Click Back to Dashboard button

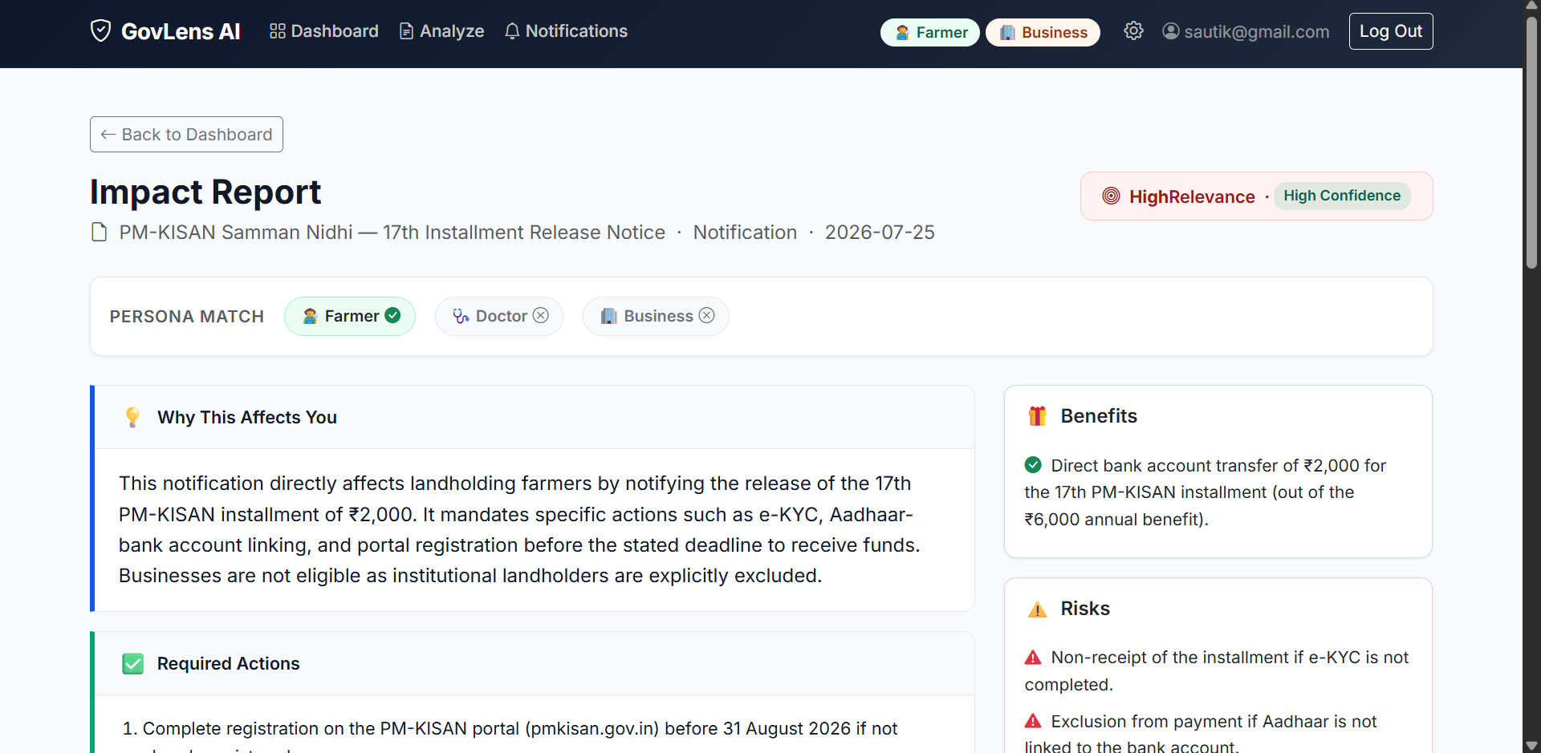(186, 134)
